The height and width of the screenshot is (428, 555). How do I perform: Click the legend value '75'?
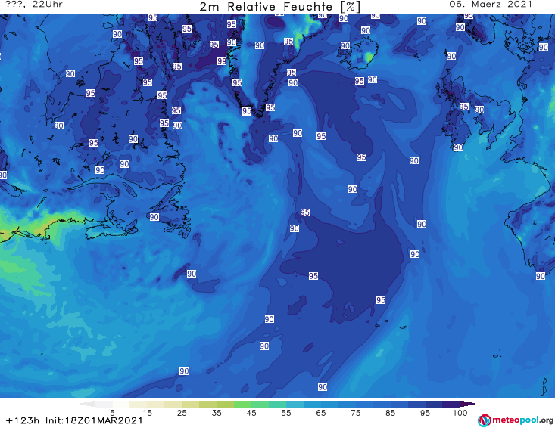pos(355,413)
